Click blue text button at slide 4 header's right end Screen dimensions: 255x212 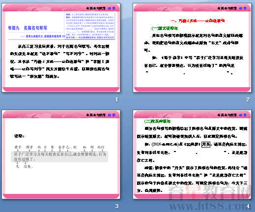coord(245,115)
